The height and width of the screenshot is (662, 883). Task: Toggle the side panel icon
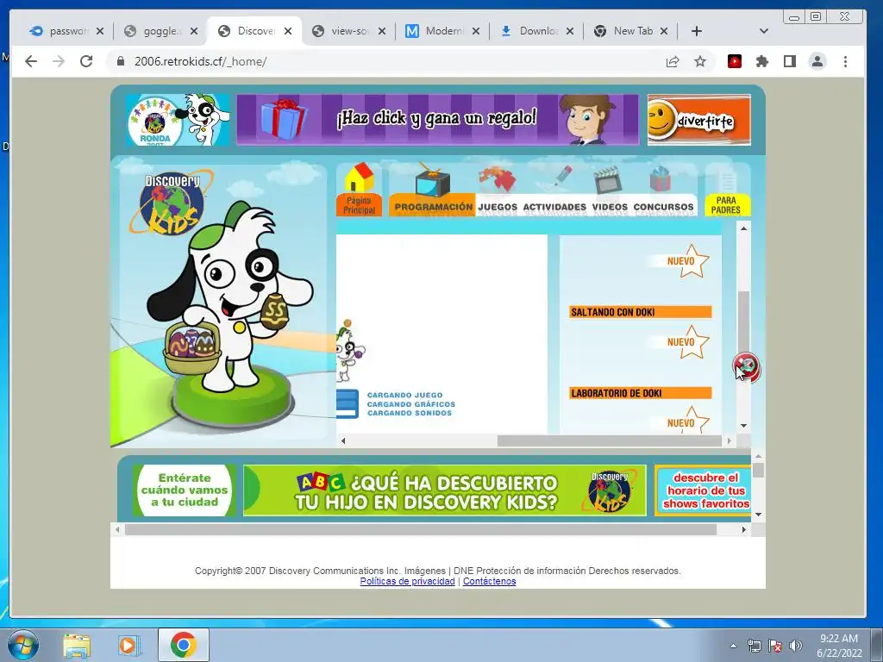(790, 61)
